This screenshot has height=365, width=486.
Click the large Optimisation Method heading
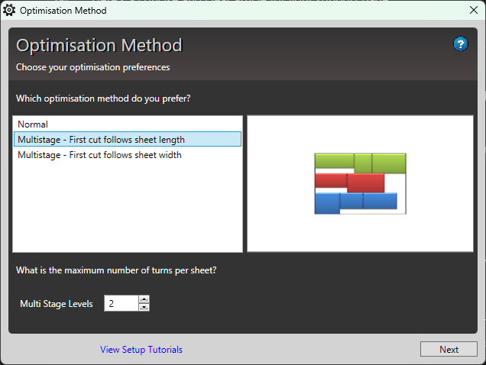tap(99, 46)
